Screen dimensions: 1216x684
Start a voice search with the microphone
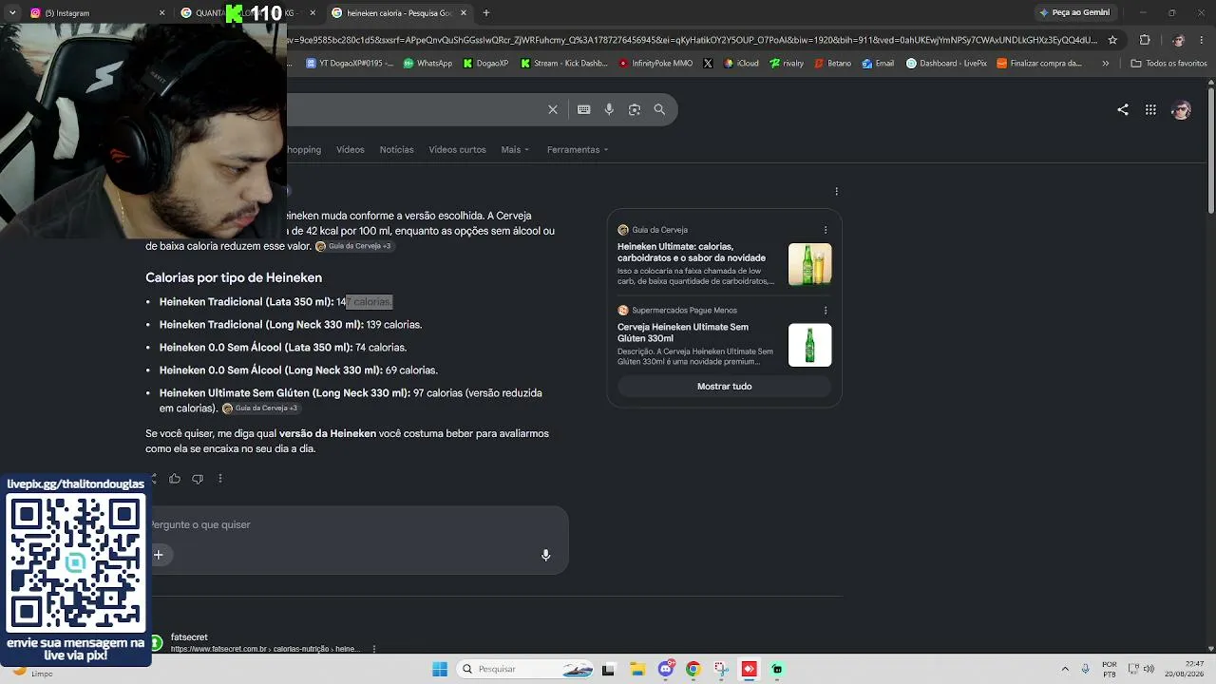pyautogui.click(x=609, y=109)
